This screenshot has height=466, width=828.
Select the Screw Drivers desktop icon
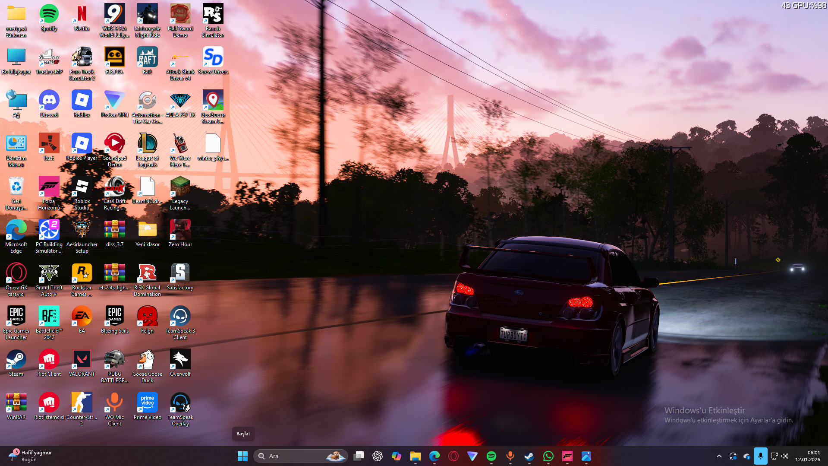tap(213, 61)
